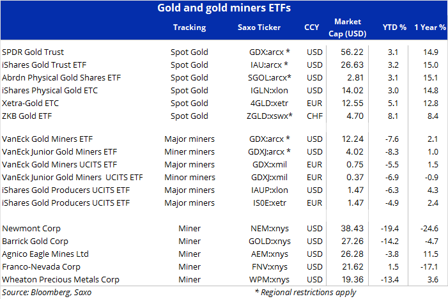
Task: Click the GOLD:xnys ticker
Action: tap(270, 241)
